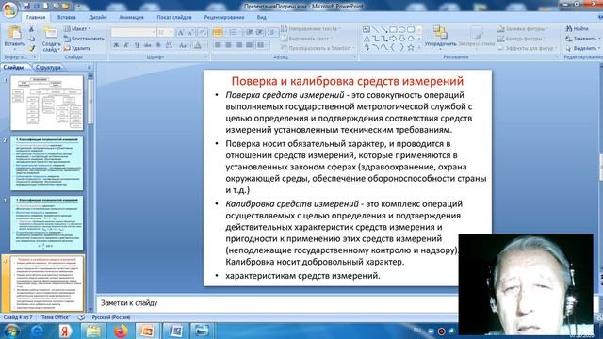
Task: Click the Save icon in quick access toolbar
Action: [27, 6]
